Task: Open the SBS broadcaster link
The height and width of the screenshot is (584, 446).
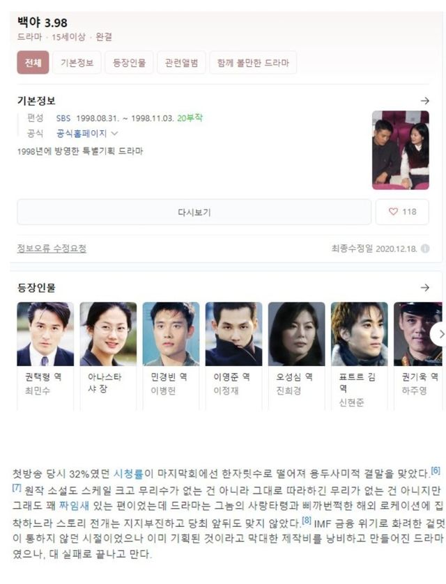Action: [x=63, y=118]
